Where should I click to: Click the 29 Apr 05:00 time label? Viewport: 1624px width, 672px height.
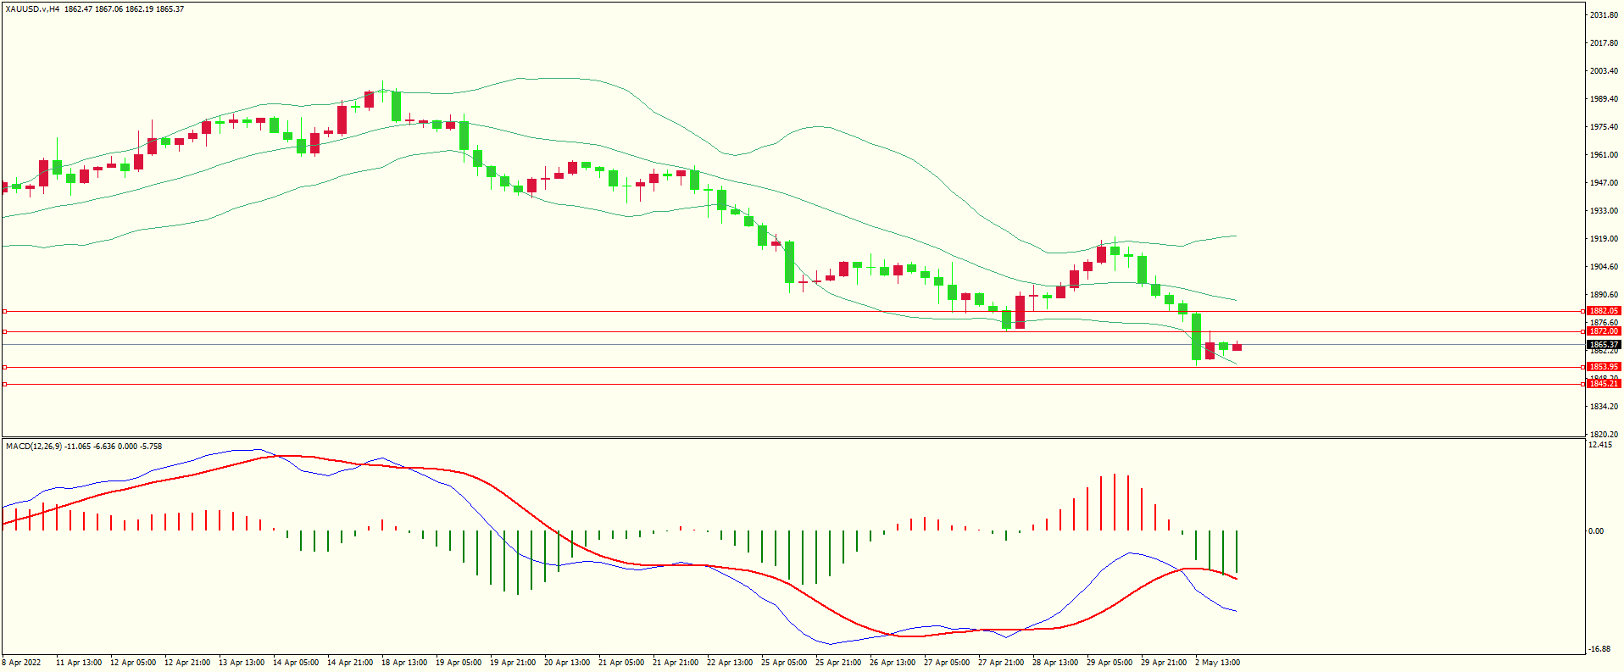tap(1109, 663)
